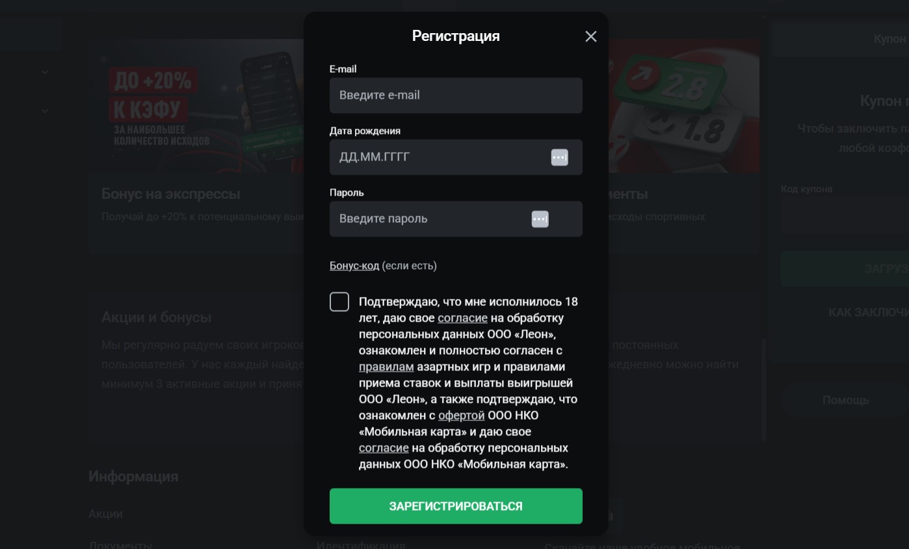The width and height of the screenshot is (909, 549).
Task: Open the офертой ООО НКО link
Action: (x=461, y=415)
